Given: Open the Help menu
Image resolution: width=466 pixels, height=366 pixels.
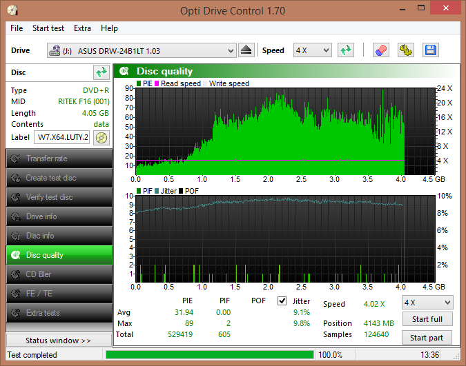Looking at the screenshot, I should point(109,28).
